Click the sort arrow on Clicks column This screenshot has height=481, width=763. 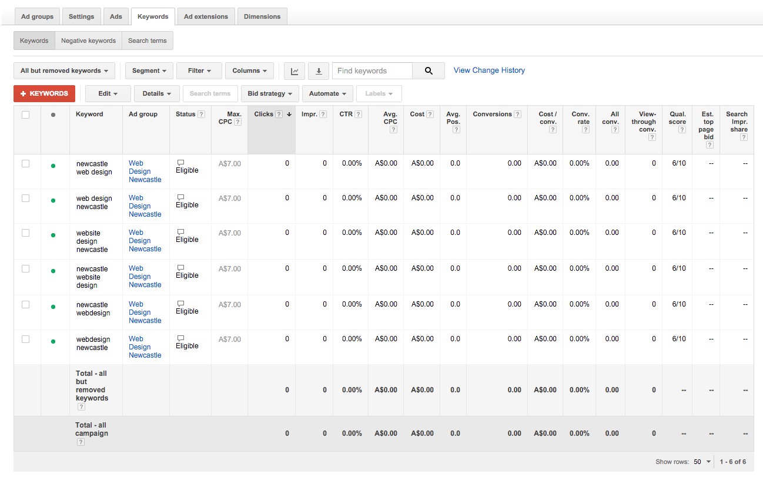pyautogui.click(x=288, y=114)
